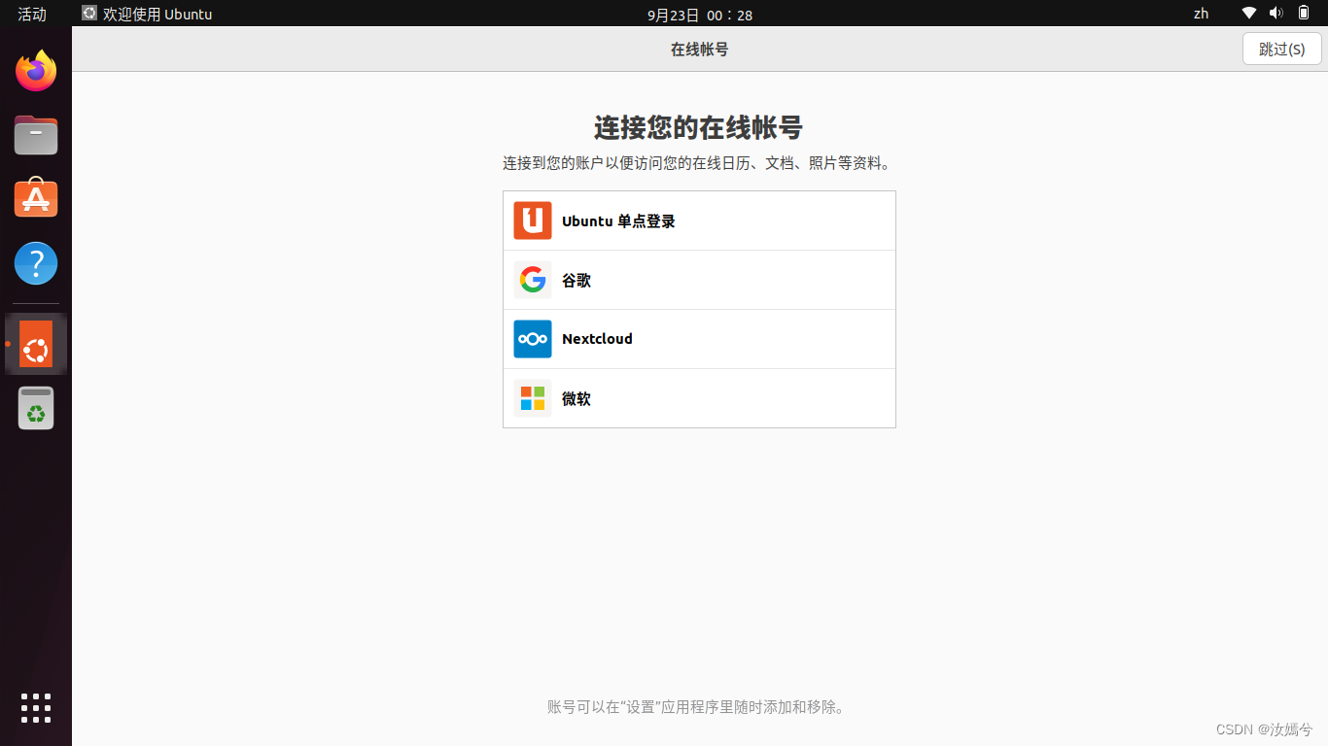Click the description text under the heading
This screenshot has width=1328, height=746.
tap(699, 163)
